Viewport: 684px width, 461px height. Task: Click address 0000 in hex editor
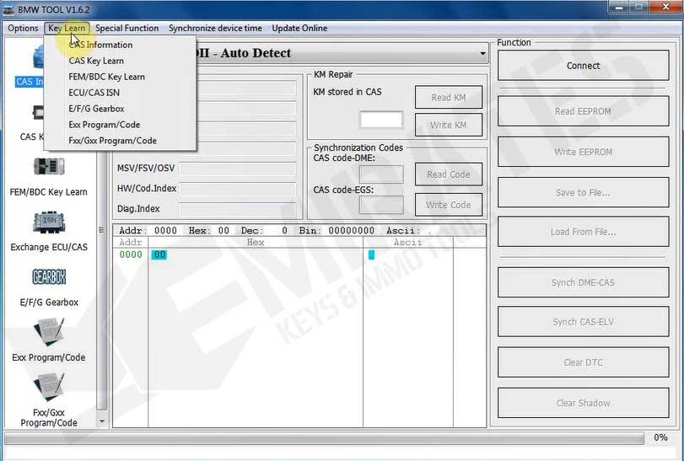pyautogui.click(x=131, y=255)
